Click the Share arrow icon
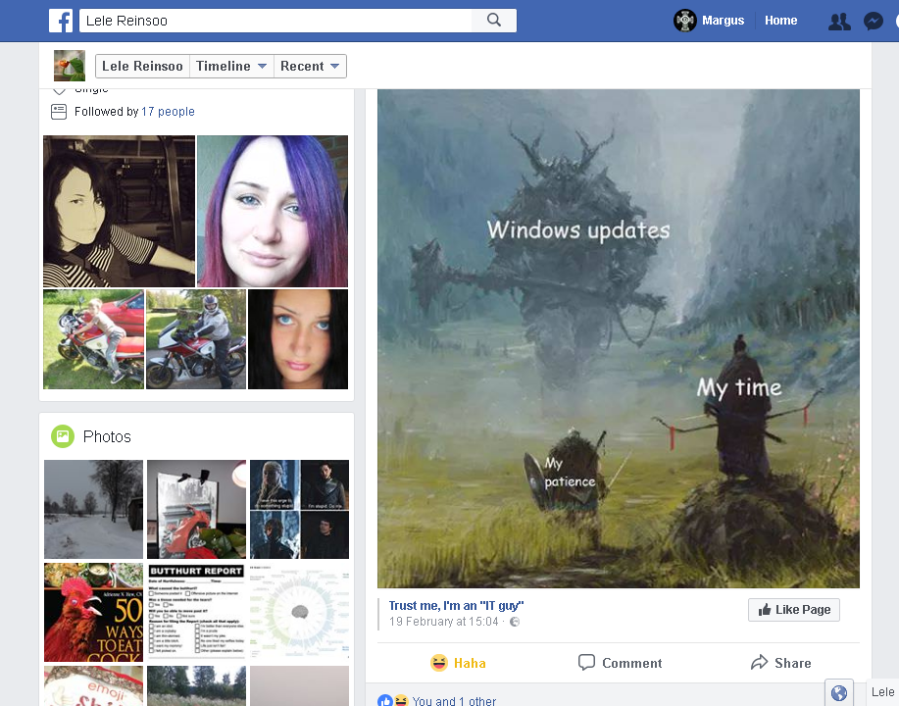 pos(759,663)
